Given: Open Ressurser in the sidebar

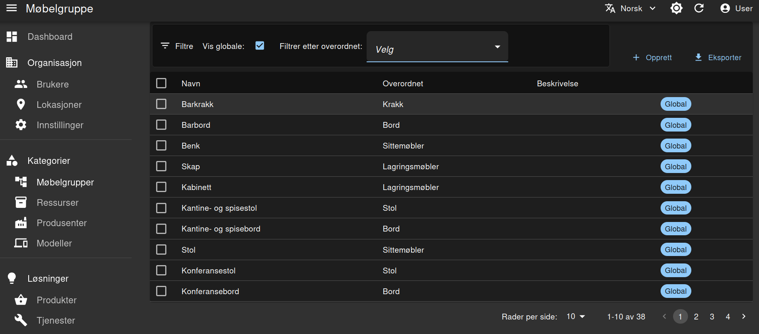Looking at the screenshot, I should (x=57, y=202).
